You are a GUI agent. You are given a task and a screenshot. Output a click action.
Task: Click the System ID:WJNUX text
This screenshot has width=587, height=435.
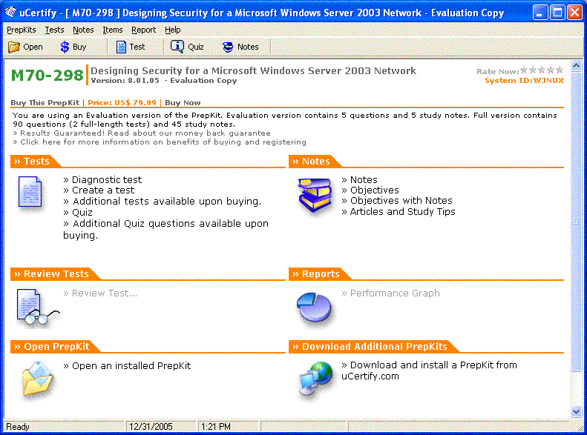[524, 80]
